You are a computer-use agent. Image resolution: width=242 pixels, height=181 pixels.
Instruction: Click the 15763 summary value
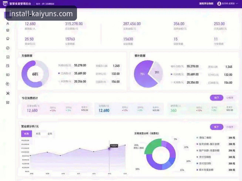pos(70,39)
